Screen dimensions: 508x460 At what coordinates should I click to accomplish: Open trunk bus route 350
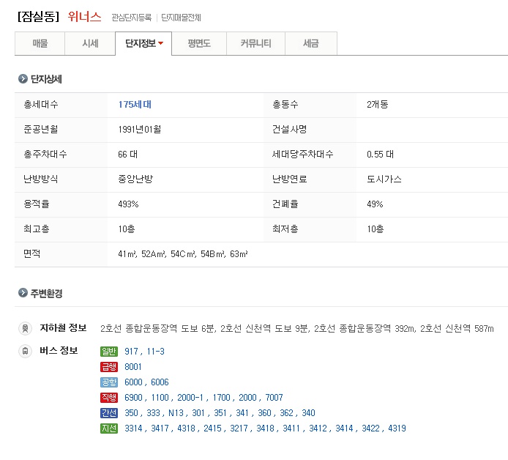(132, 412)
